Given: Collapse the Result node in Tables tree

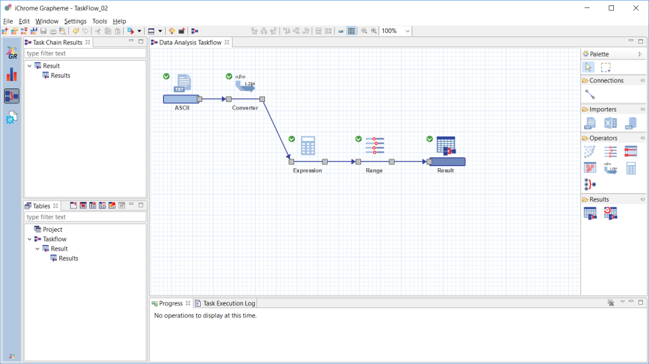Looking at the screenshot, I should (37, 249).
